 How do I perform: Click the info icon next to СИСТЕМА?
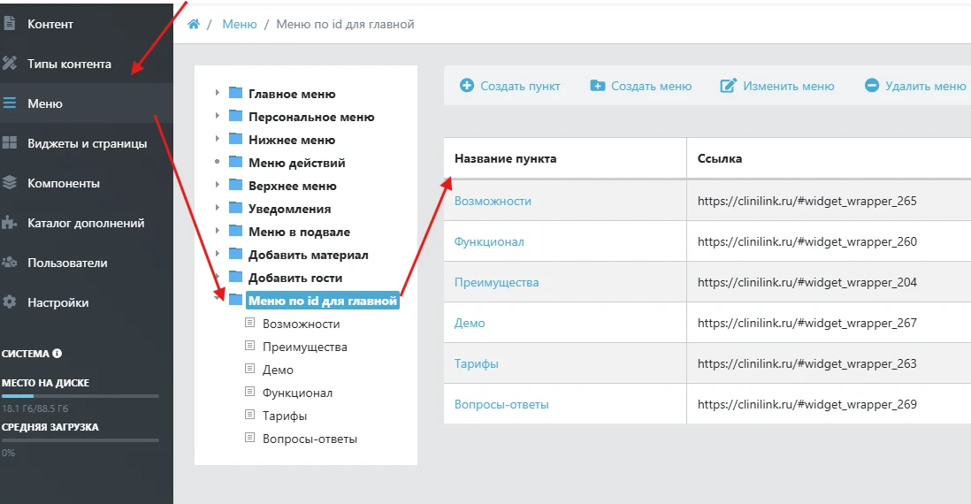pos(57,354)
